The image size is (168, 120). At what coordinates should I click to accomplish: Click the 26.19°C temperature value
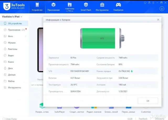74,85
